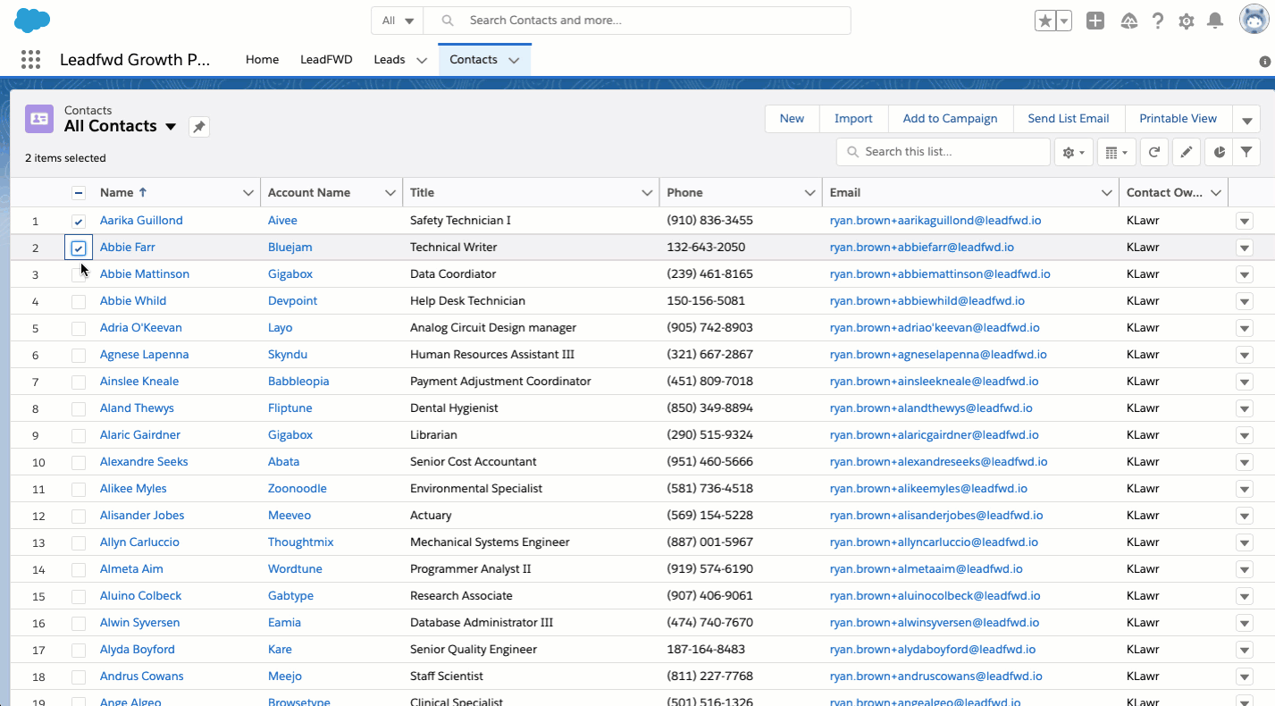This screenshot has height=706, width=1275.
Task: Click the pencil edit list icon
Action: 1186,152
